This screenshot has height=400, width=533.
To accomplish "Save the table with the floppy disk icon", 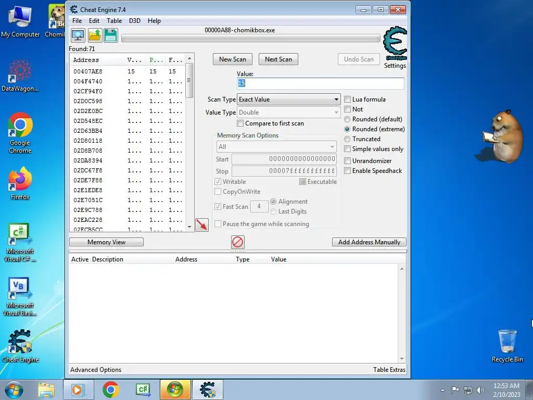I will point(111,35).
